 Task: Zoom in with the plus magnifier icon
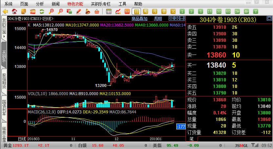click(x=51, y=11)
